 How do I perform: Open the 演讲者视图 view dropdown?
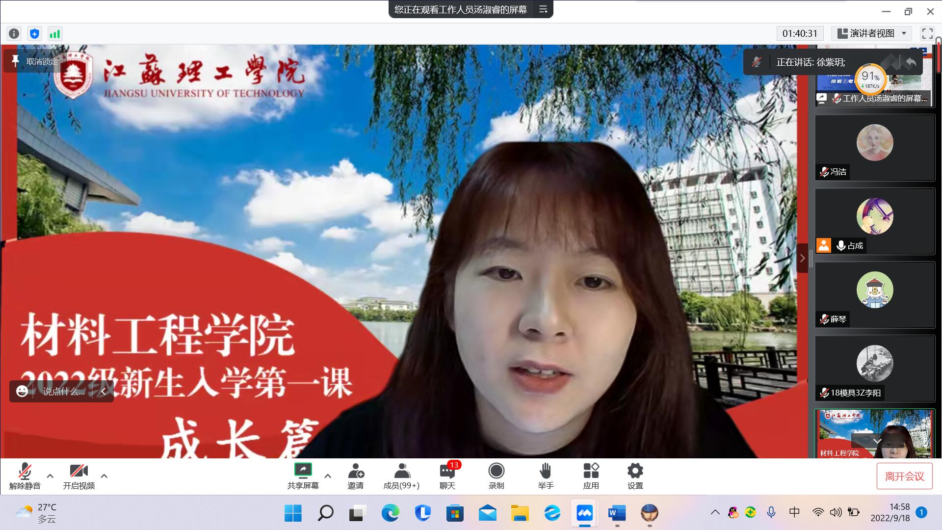pyautogui.click(x=871, y=33)
